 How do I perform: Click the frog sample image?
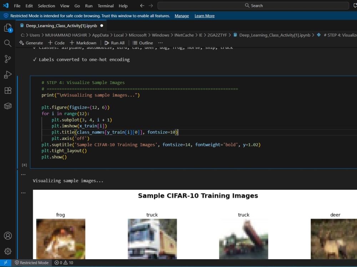tap(61, 239)
